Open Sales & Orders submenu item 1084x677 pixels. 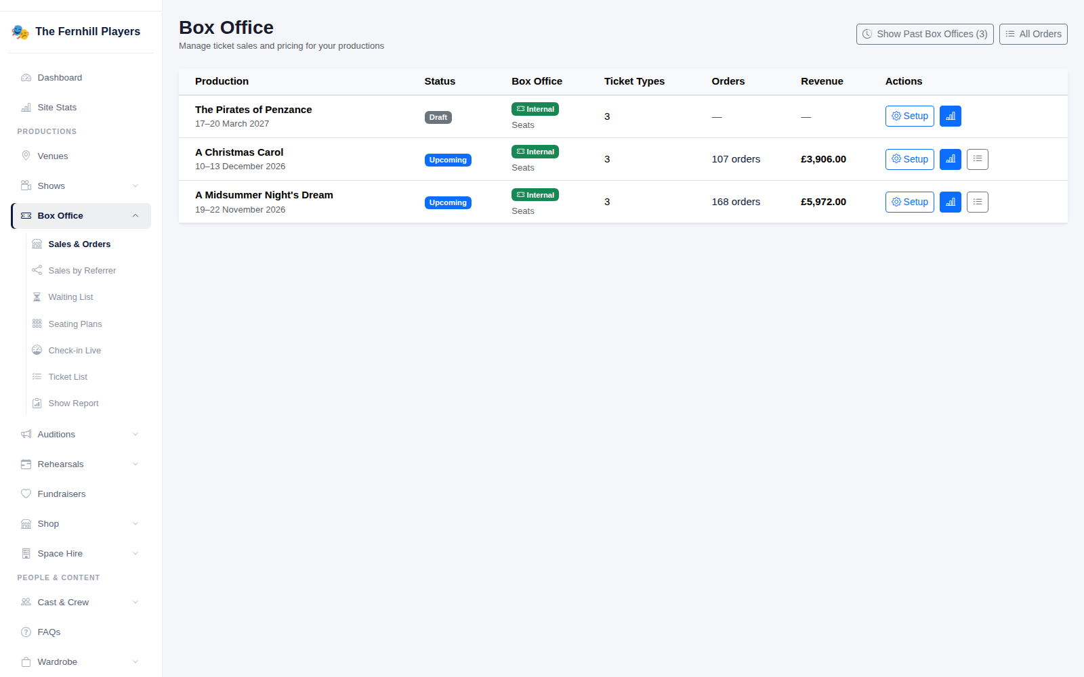pyautogui.click(x=88, y=244)
